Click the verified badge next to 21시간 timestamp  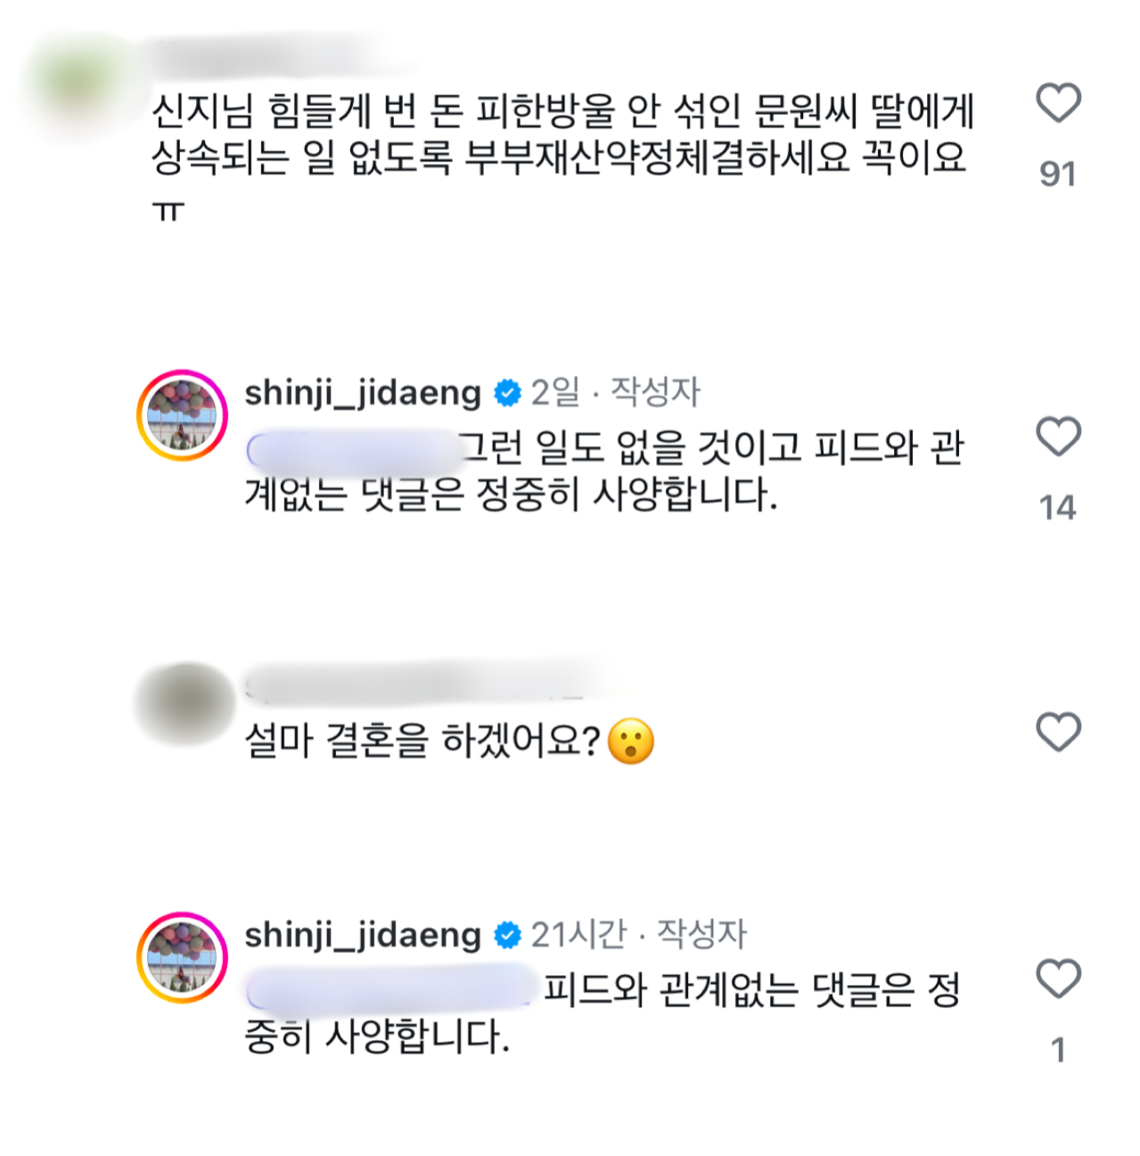tap(507, 936)
